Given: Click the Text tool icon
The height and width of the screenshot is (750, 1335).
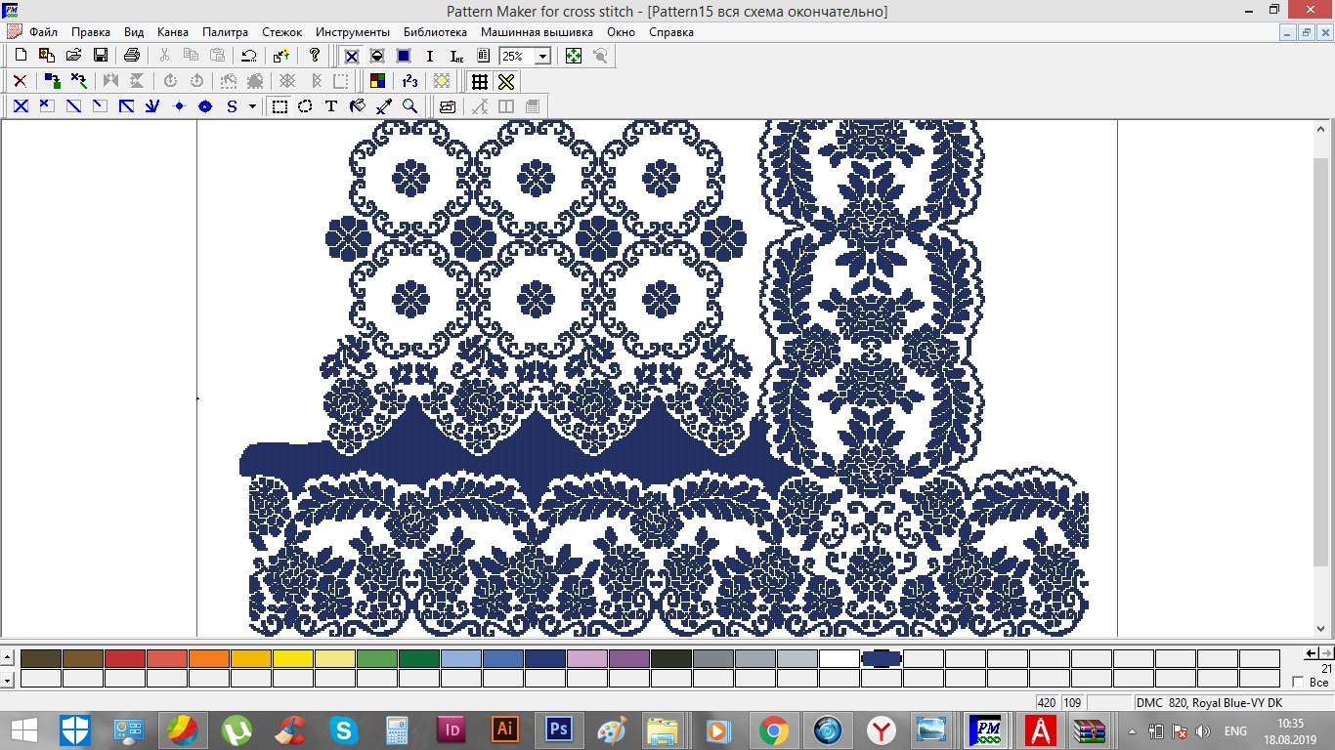Looking at the screenshot, I should pyautogui.click(x=331, y=106).
